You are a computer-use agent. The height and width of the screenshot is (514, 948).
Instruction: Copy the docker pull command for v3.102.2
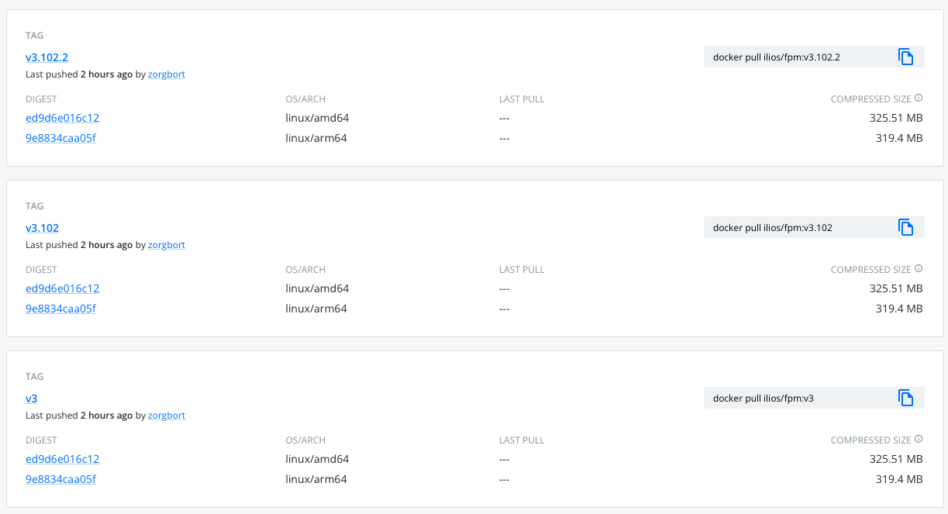[905, 57]
